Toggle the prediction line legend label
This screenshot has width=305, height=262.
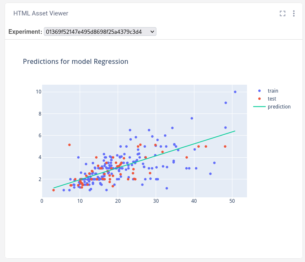coord(279,106)
